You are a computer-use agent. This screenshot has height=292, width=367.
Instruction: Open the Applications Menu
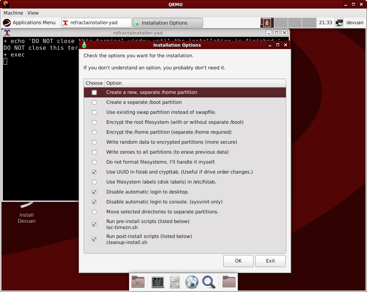(x=30, y=23)
